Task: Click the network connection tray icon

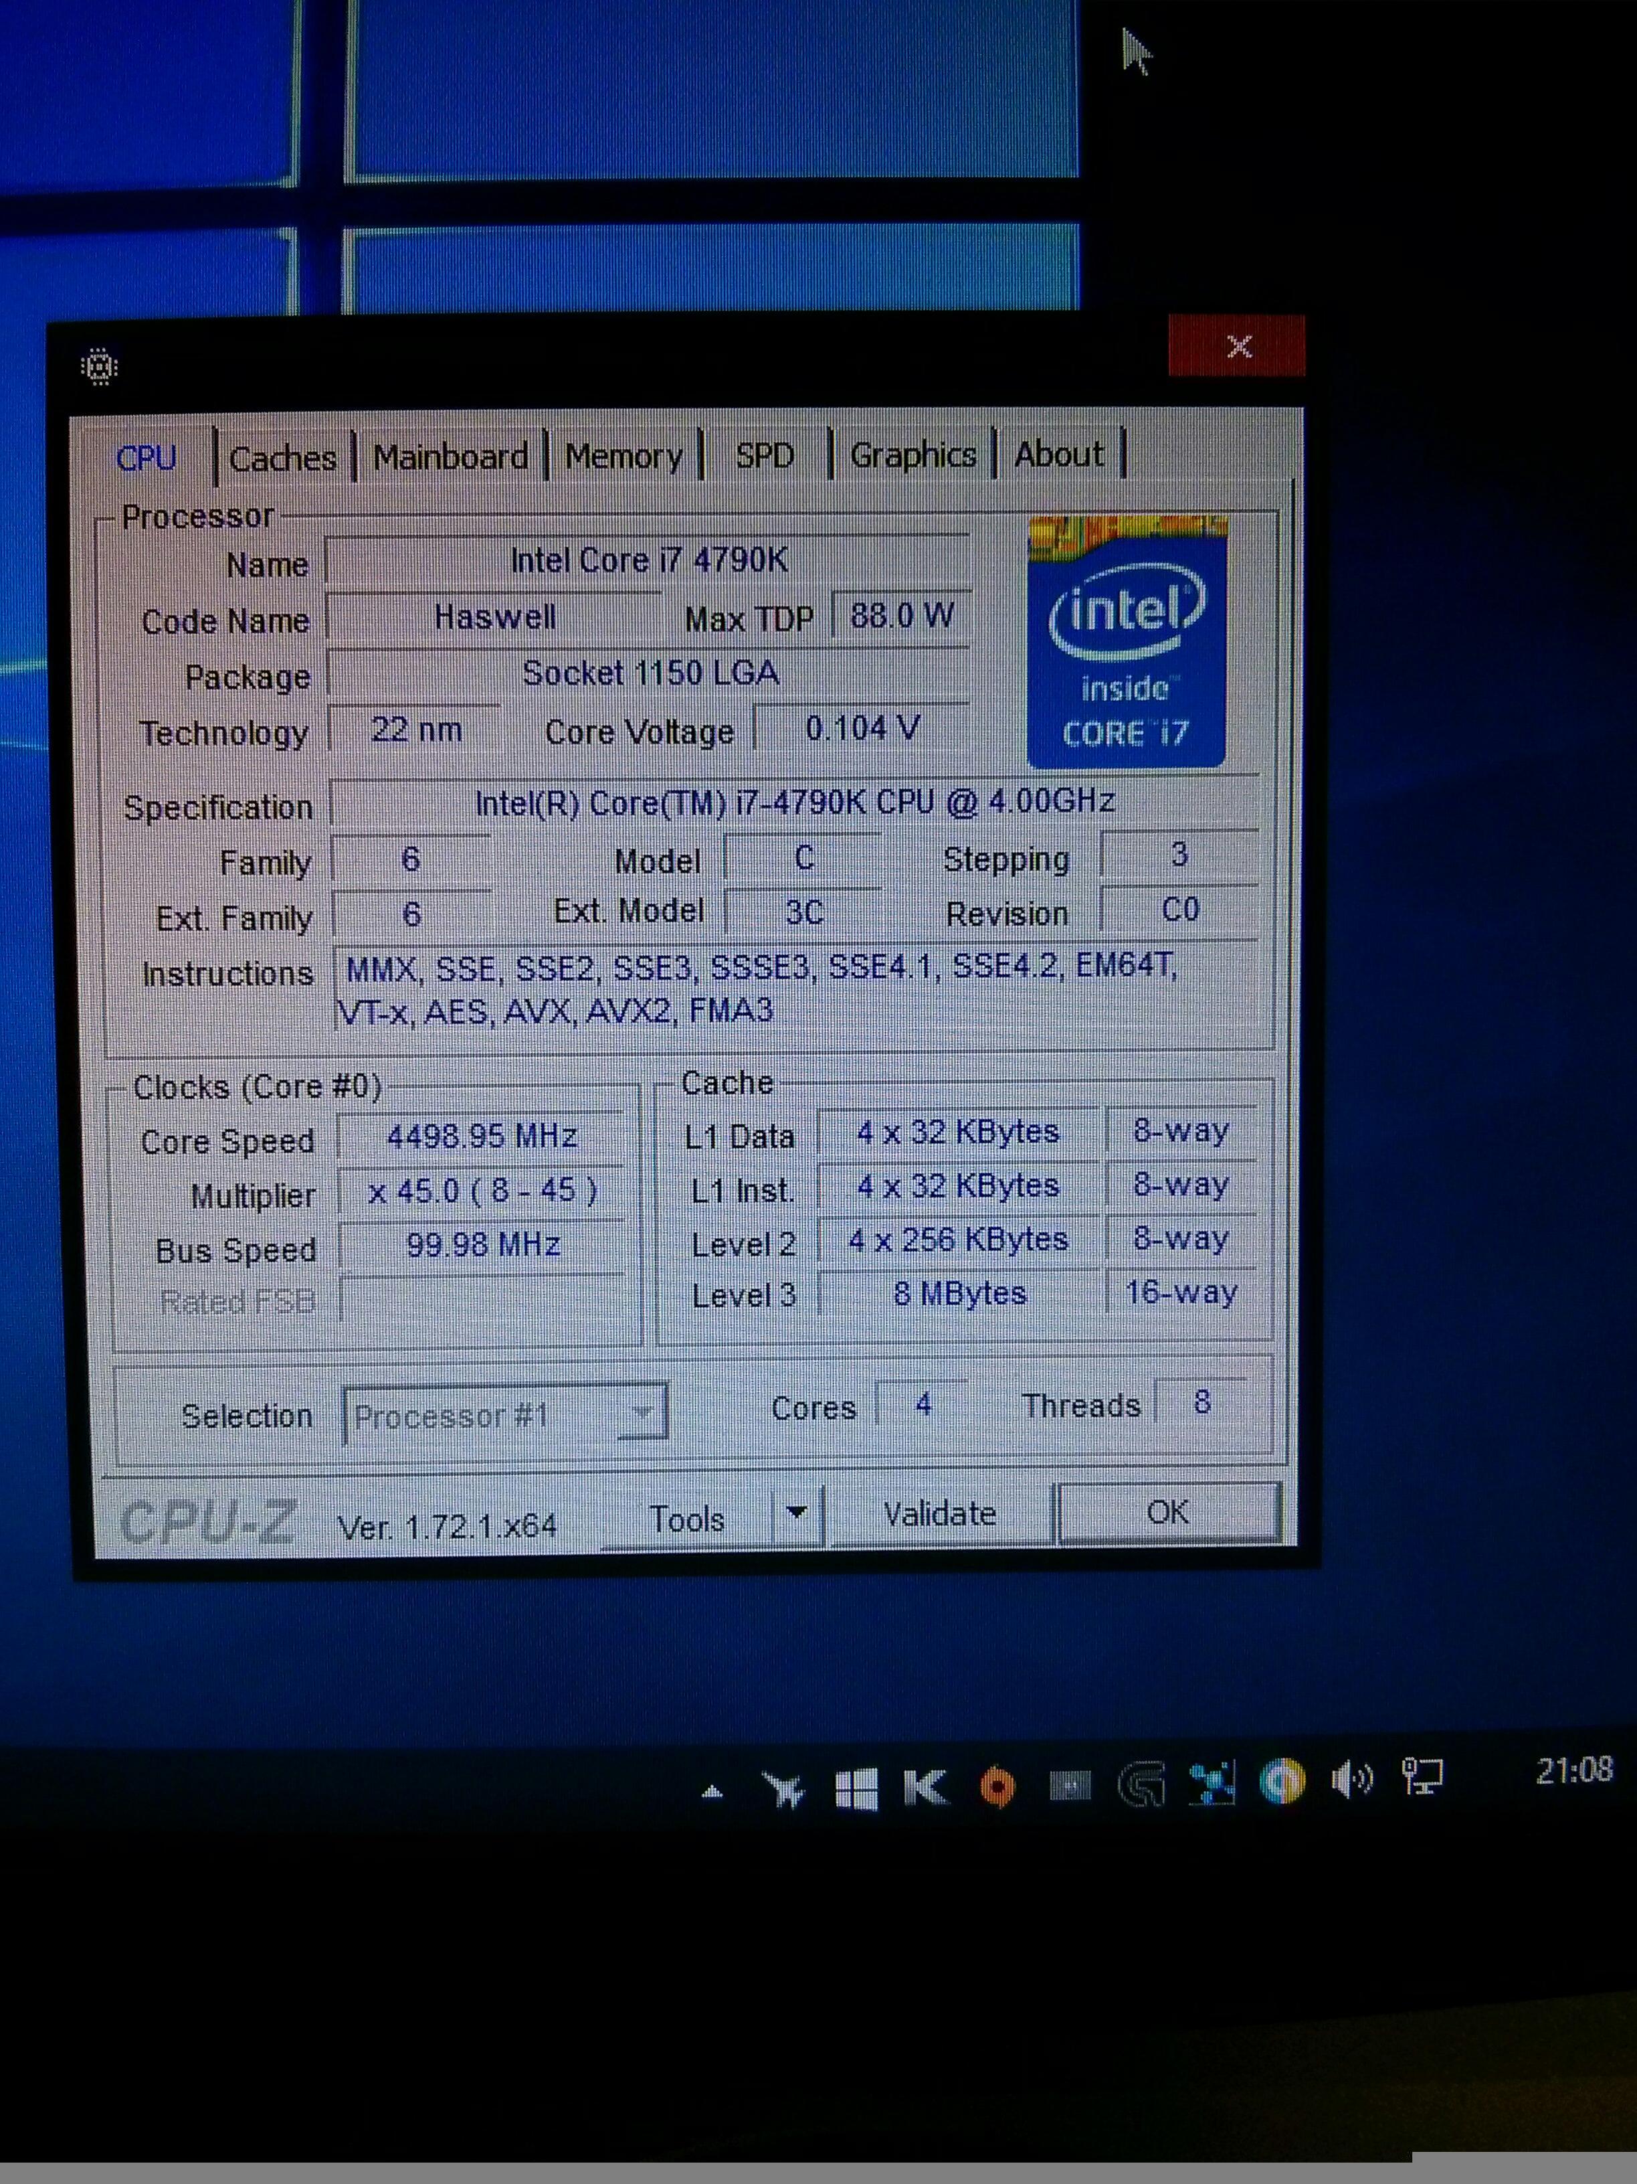Action: point(1422,1777)
